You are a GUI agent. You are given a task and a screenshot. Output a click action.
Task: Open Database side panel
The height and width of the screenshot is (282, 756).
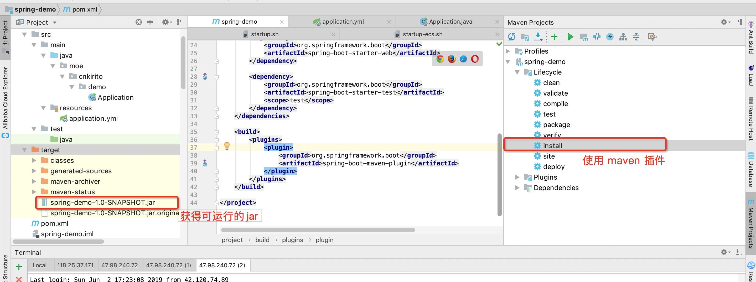click(x=751, y=170)
